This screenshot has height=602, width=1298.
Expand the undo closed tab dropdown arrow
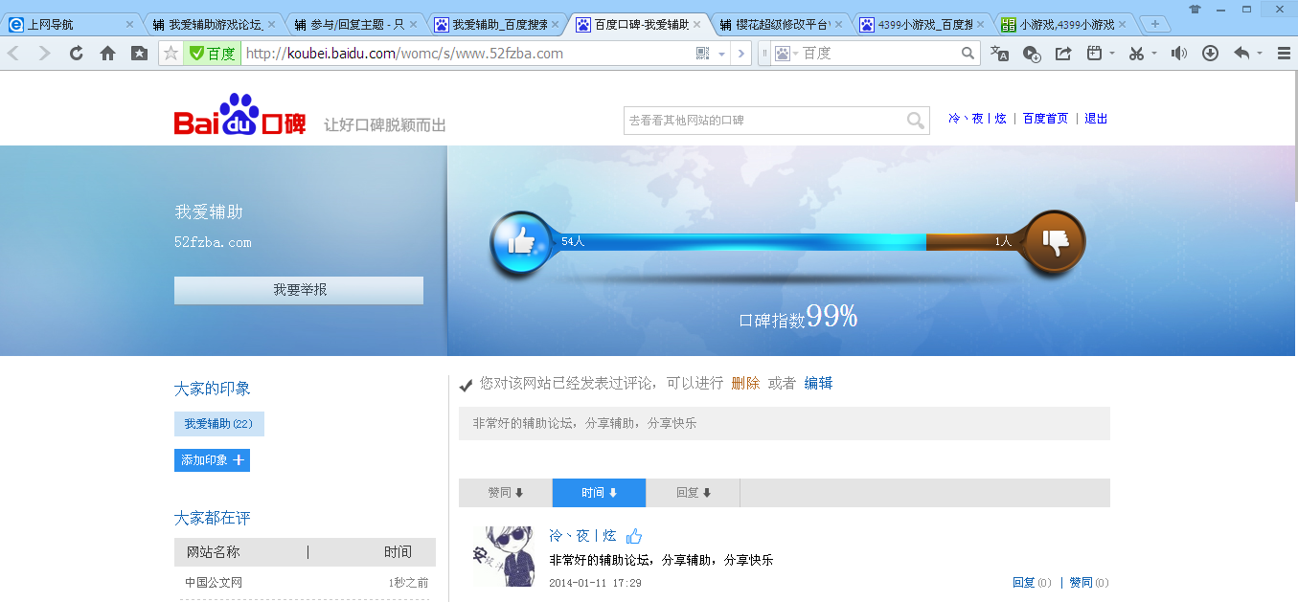(x=1260, y=54)
